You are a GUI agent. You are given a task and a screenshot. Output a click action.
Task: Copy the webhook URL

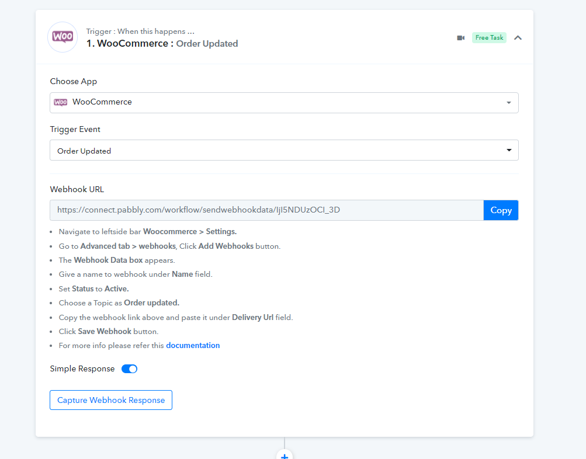[501, 210]
